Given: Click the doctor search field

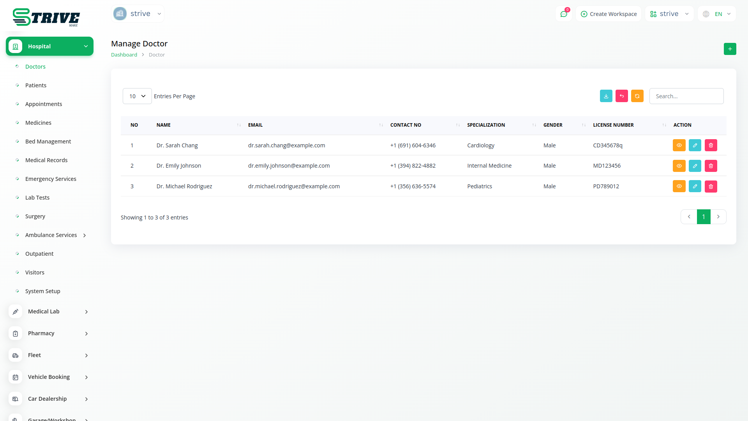Looking at the screenshot, I should click(x=686, y=96).
